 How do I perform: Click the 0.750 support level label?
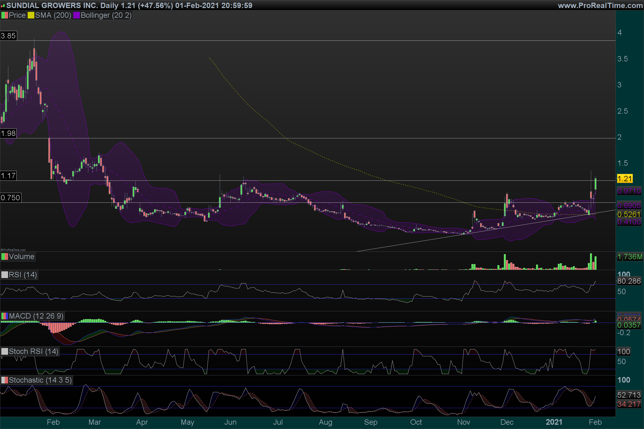10,198
